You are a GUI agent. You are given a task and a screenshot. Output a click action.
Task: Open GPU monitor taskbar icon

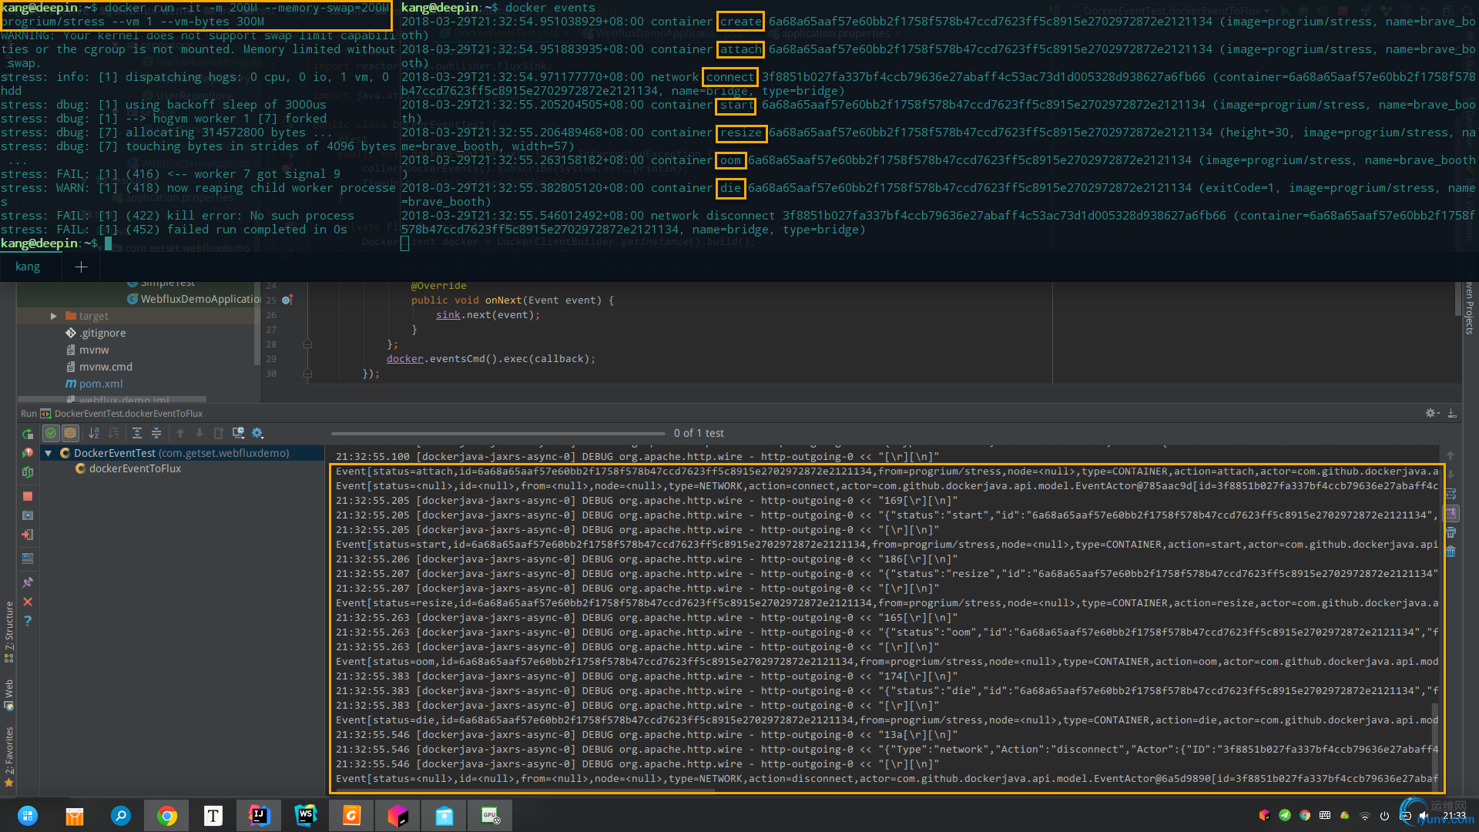(490, 815)
